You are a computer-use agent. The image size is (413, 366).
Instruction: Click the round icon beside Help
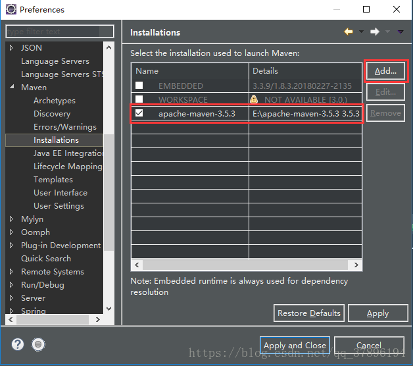[x=38, y=344]
